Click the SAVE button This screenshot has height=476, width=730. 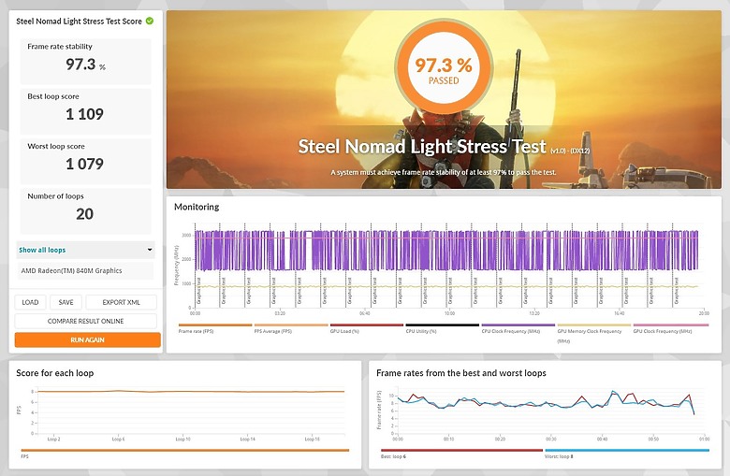click(66, 302)
